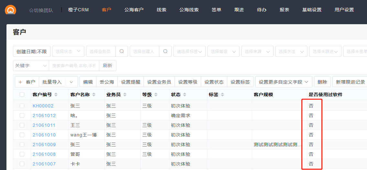This screenshot has width=367, height=170.
Task: Click the 等级 column sort icon
Action: point(156,95)
